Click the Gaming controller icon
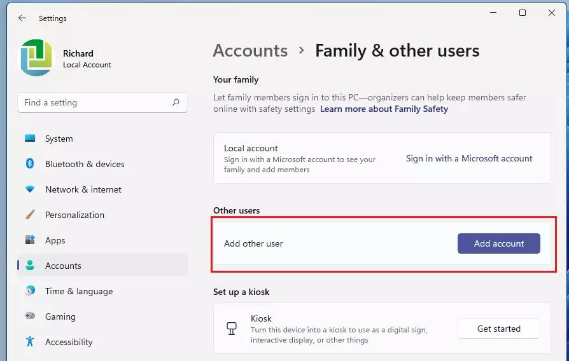Viewport: 569px width, 361px height. tap(30, 317)
